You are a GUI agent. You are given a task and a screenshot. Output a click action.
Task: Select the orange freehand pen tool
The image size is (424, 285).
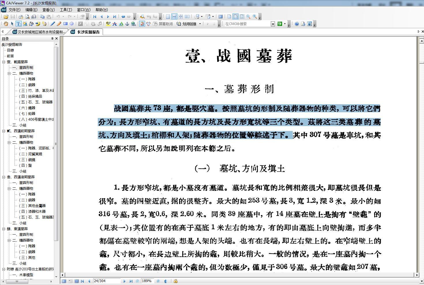coord(59,24)
